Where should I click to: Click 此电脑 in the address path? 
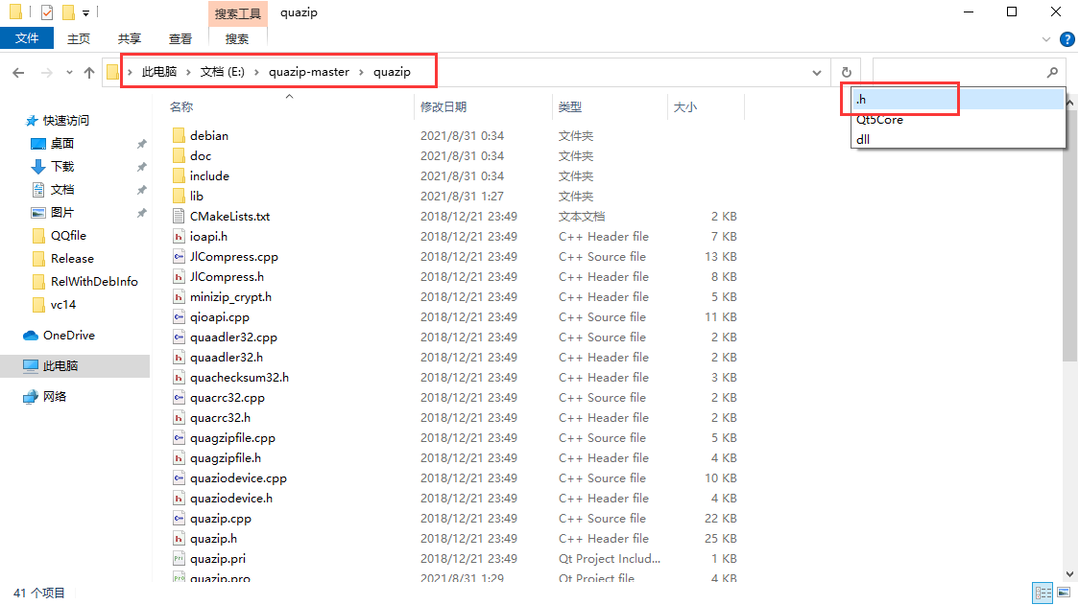[x=159, y=72]
